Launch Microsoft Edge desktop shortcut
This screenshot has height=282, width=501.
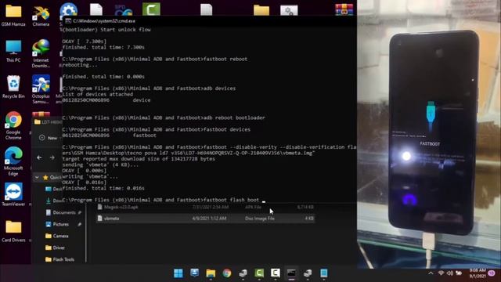[x=13, y=161]
